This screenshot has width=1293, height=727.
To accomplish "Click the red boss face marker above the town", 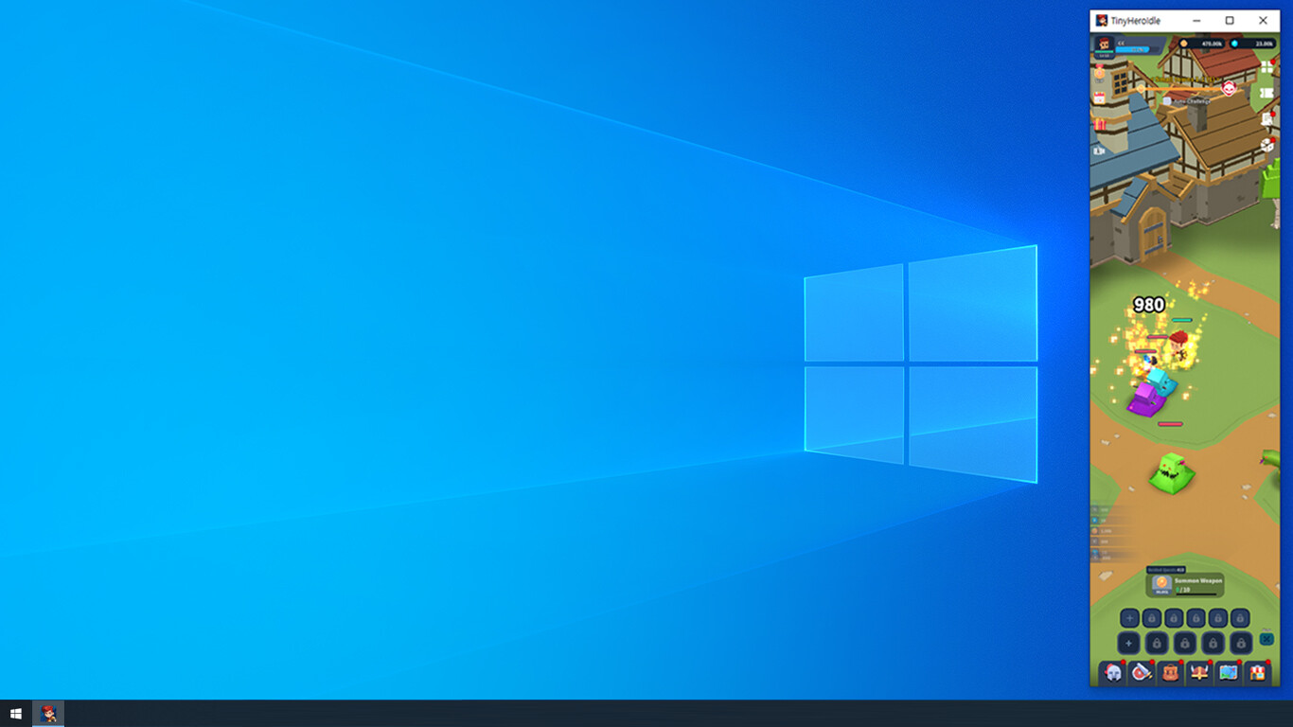I will (1229, 88).
